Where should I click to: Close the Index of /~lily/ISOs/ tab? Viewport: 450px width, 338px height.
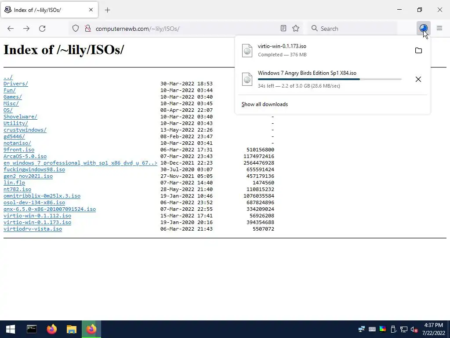pyautogui.click(x=91, y=10)
